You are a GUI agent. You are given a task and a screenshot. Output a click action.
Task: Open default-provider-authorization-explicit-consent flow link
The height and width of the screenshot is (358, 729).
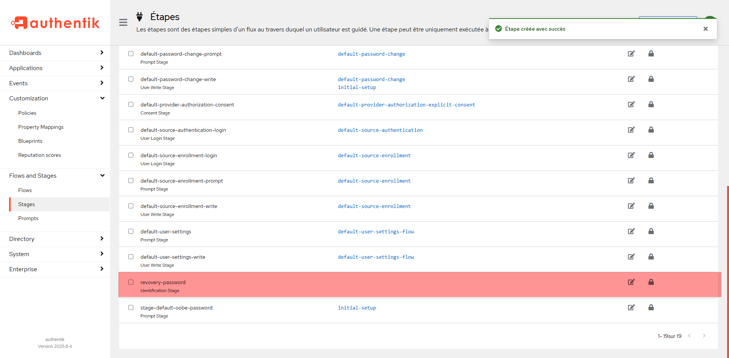(406, 105)
